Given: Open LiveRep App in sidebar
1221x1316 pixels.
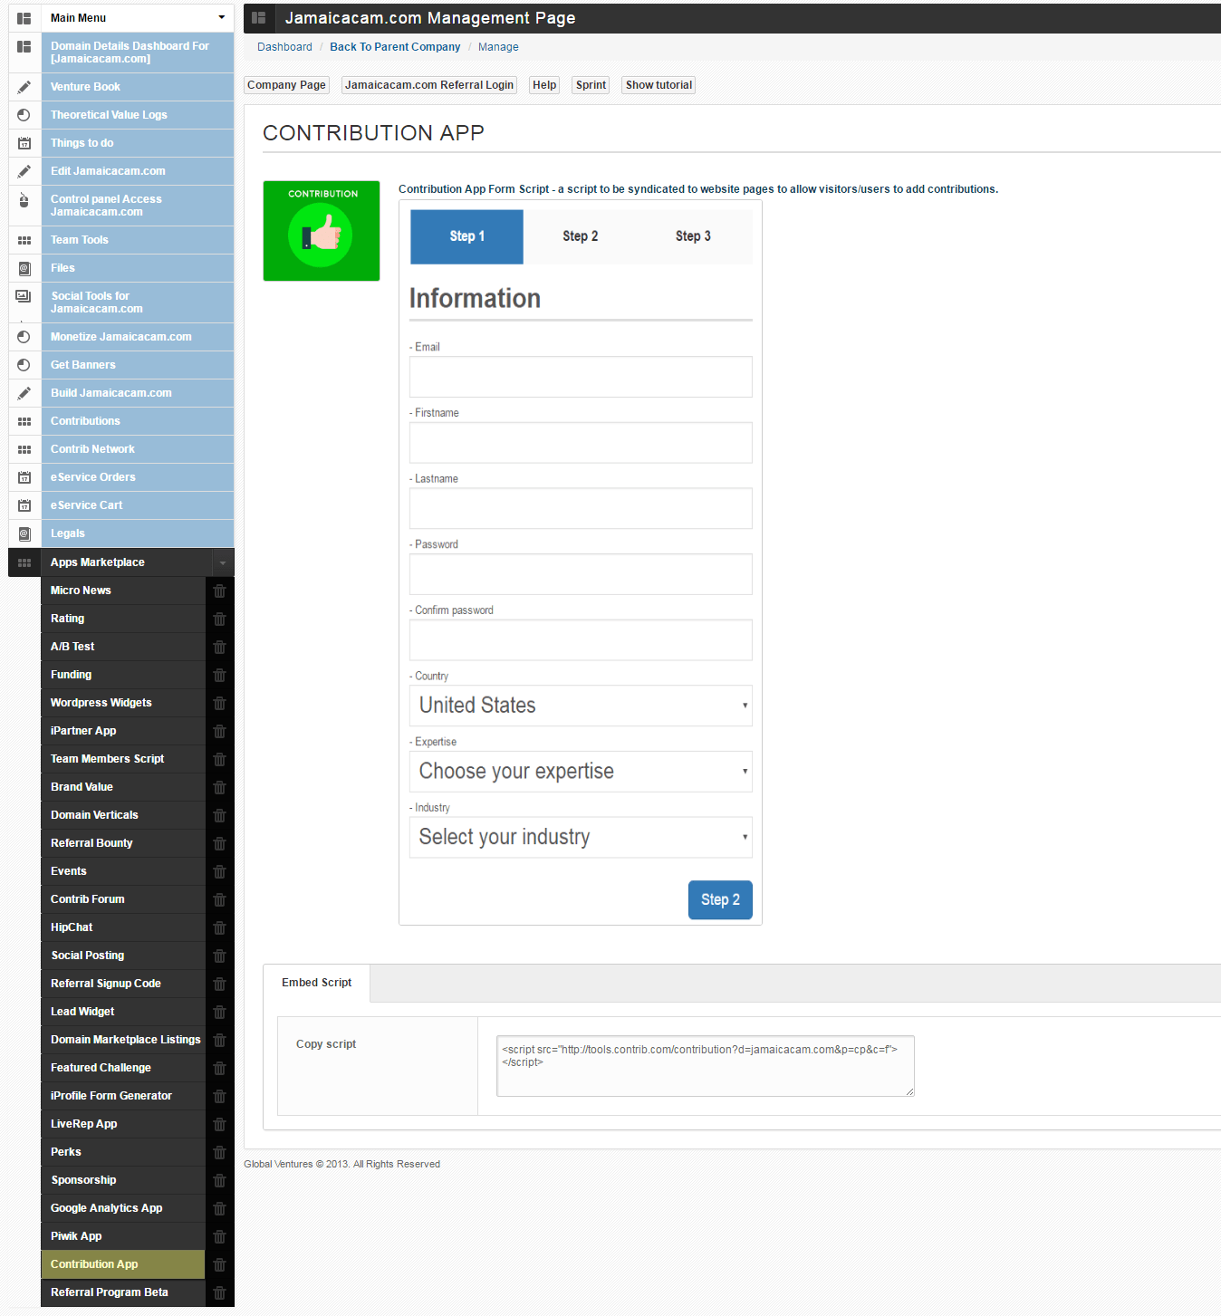Looking at the screenshot, I should click(123, 1124).
